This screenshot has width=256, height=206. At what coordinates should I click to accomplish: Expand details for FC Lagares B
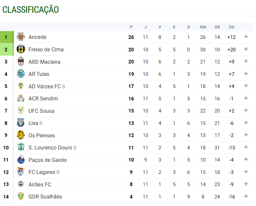coord(246,172)
